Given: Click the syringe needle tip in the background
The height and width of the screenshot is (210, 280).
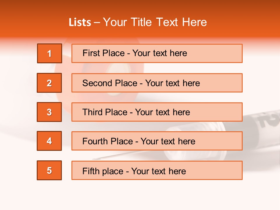Looking at the screenshot, I should click(94, 159).
